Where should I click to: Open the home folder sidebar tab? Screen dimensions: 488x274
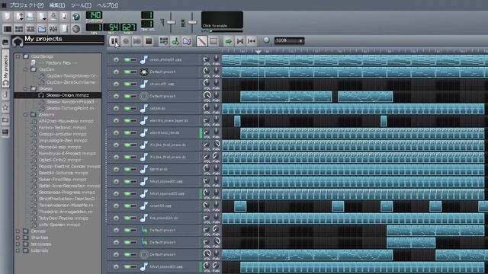(x=5, y=120)
